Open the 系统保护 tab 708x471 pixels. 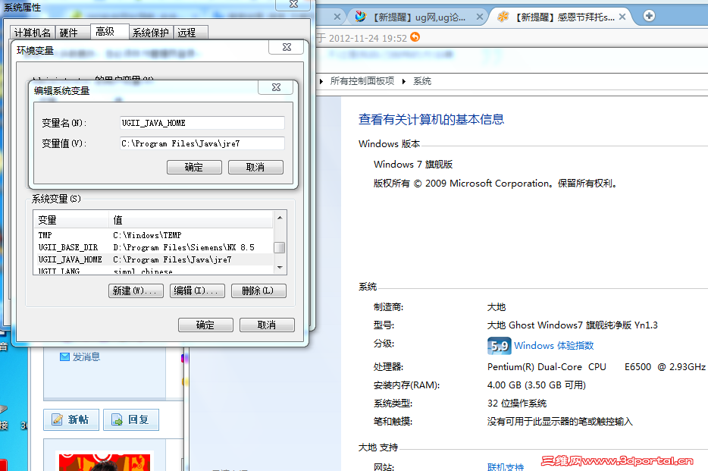(150, 33)
